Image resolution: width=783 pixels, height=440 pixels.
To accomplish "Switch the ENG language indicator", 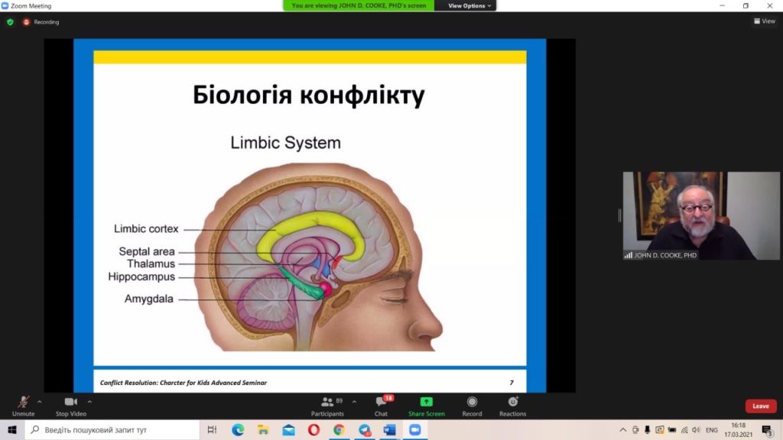I will click(x=711, y=430).
